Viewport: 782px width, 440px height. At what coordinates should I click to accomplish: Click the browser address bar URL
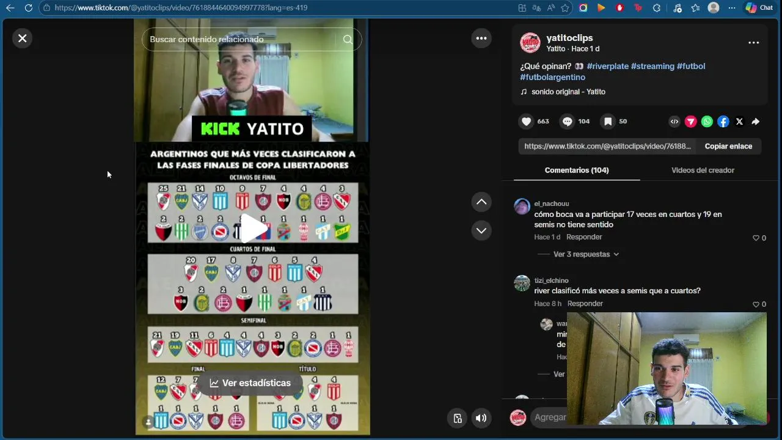[x=181, y=8]
